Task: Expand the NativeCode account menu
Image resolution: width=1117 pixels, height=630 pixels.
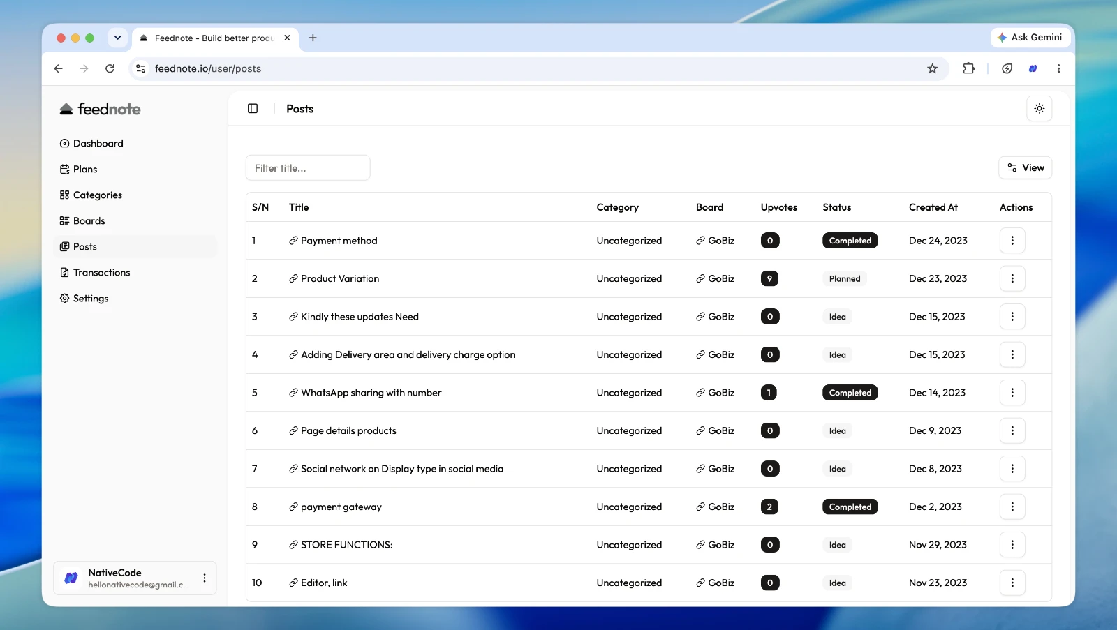Action: click(205, 578)
